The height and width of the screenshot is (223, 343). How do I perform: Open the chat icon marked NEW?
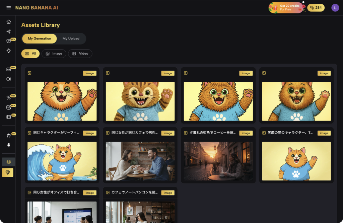point(9,41)
